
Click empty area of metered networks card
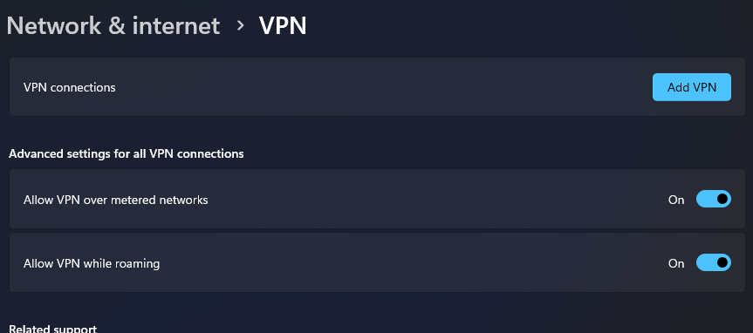point(432,199)
